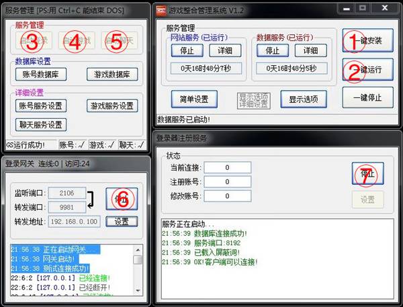This screenshot has width=403, height=307.
Task: Click the 一键安装 install button
Action: pos(367,40)
